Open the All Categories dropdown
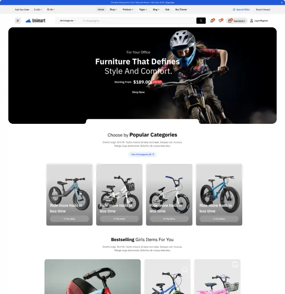The image size is (285, 294). (68, 20)
